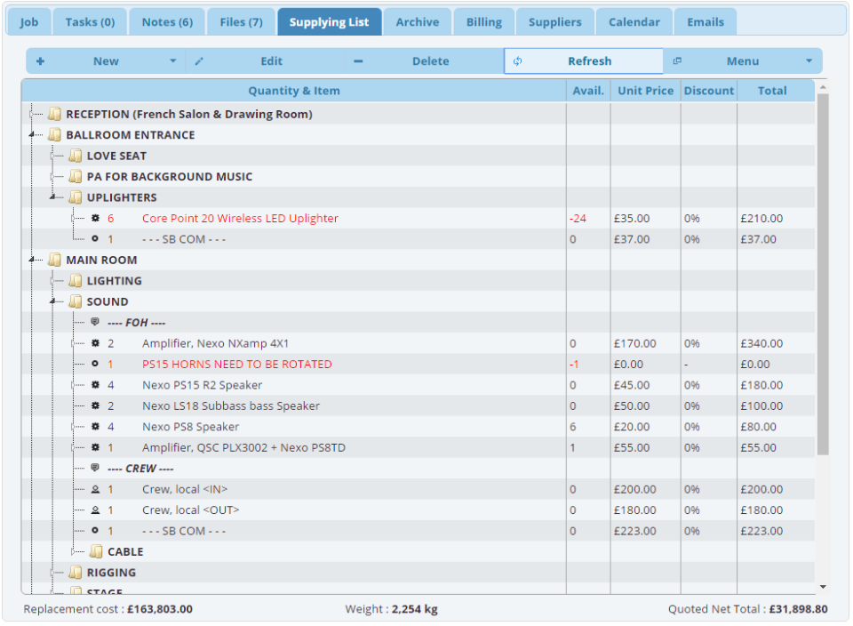Click the Unit Price column header
853x626 pixels.
pyautogui.click(x=645, y=91)
